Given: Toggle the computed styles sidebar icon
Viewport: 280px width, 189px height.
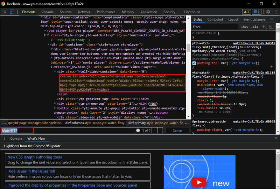Looking at the screenshot, I should (x=271, y=27).
